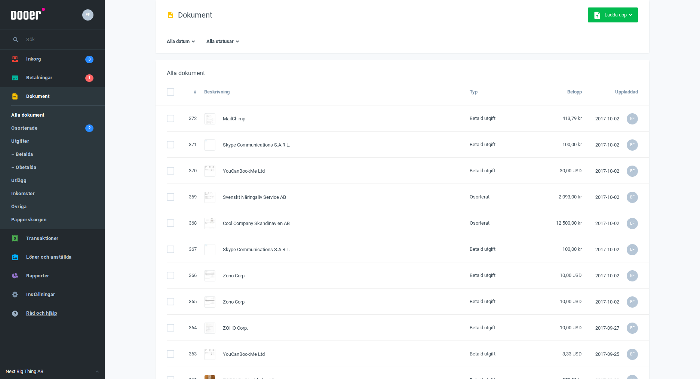The width and height of the screenshot is (700, 379).
Task: Click the Transaktioner receipt icon
Action: [15, 238]
